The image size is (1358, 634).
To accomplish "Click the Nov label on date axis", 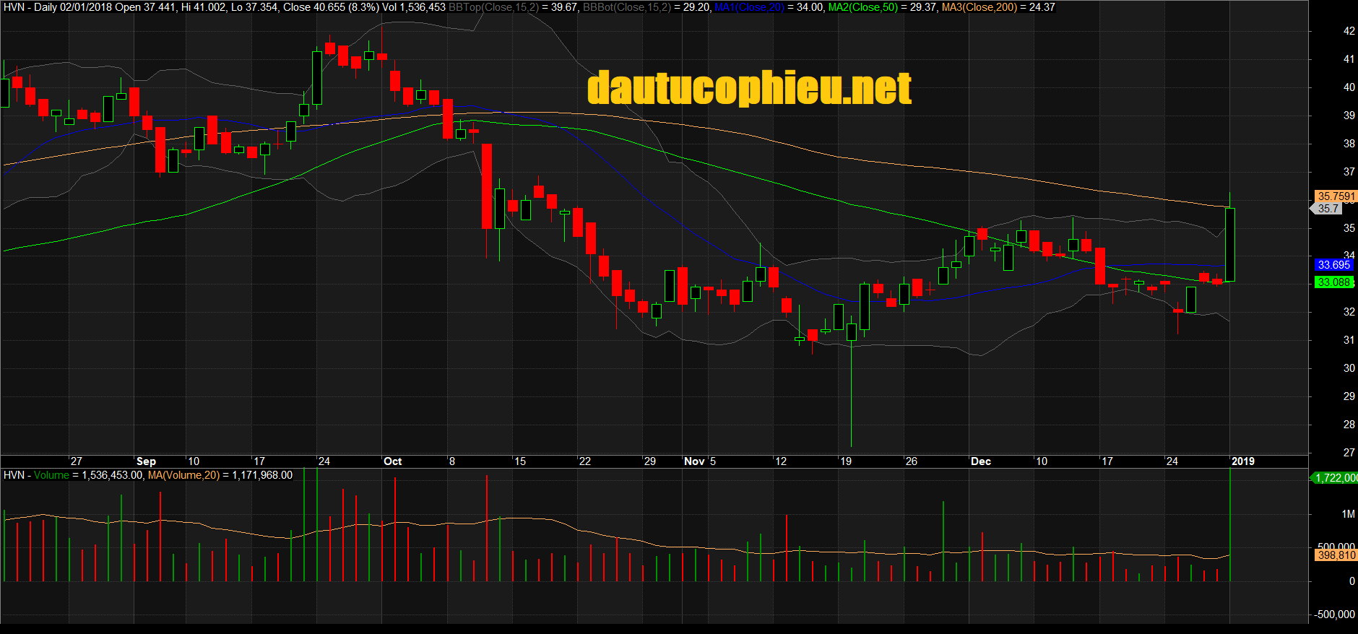I will click(x=693, y=461).
